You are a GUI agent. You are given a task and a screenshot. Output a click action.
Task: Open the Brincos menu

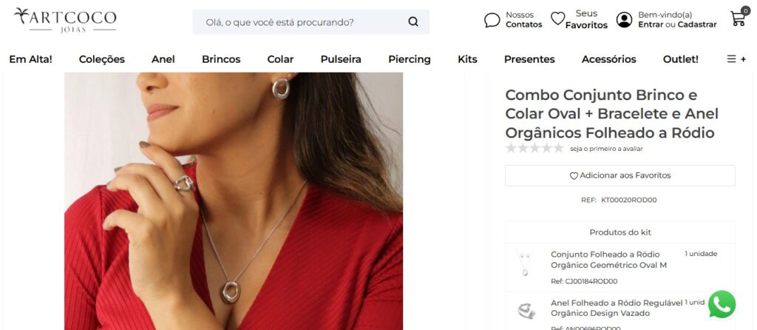coord(221,59)
